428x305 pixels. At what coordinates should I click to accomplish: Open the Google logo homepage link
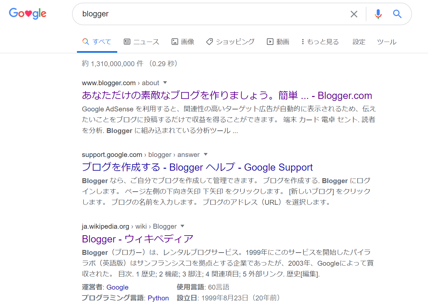[x=28, y=13]
